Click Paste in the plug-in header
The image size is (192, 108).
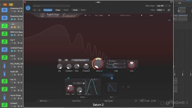pyautogui.click(x=66, y=10)
